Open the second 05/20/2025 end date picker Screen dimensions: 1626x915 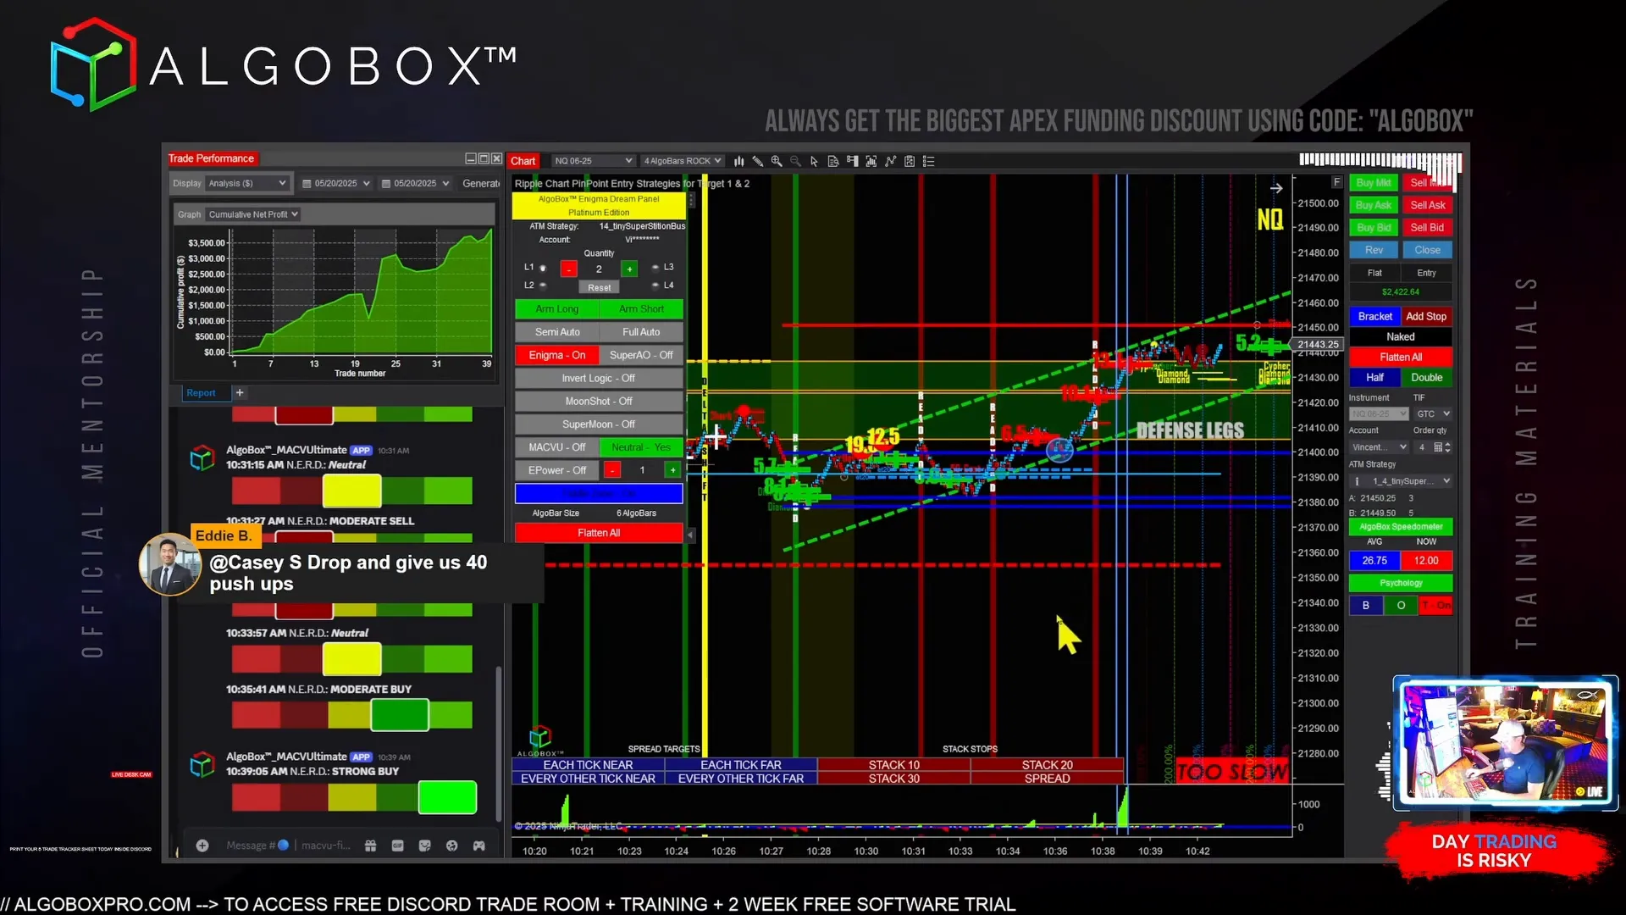click(x=416, y=183)
